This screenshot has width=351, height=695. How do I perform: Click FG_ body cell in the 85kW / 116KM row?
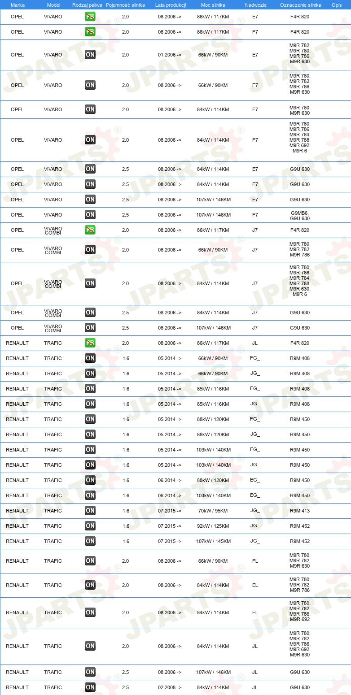[x=255, y=389]
